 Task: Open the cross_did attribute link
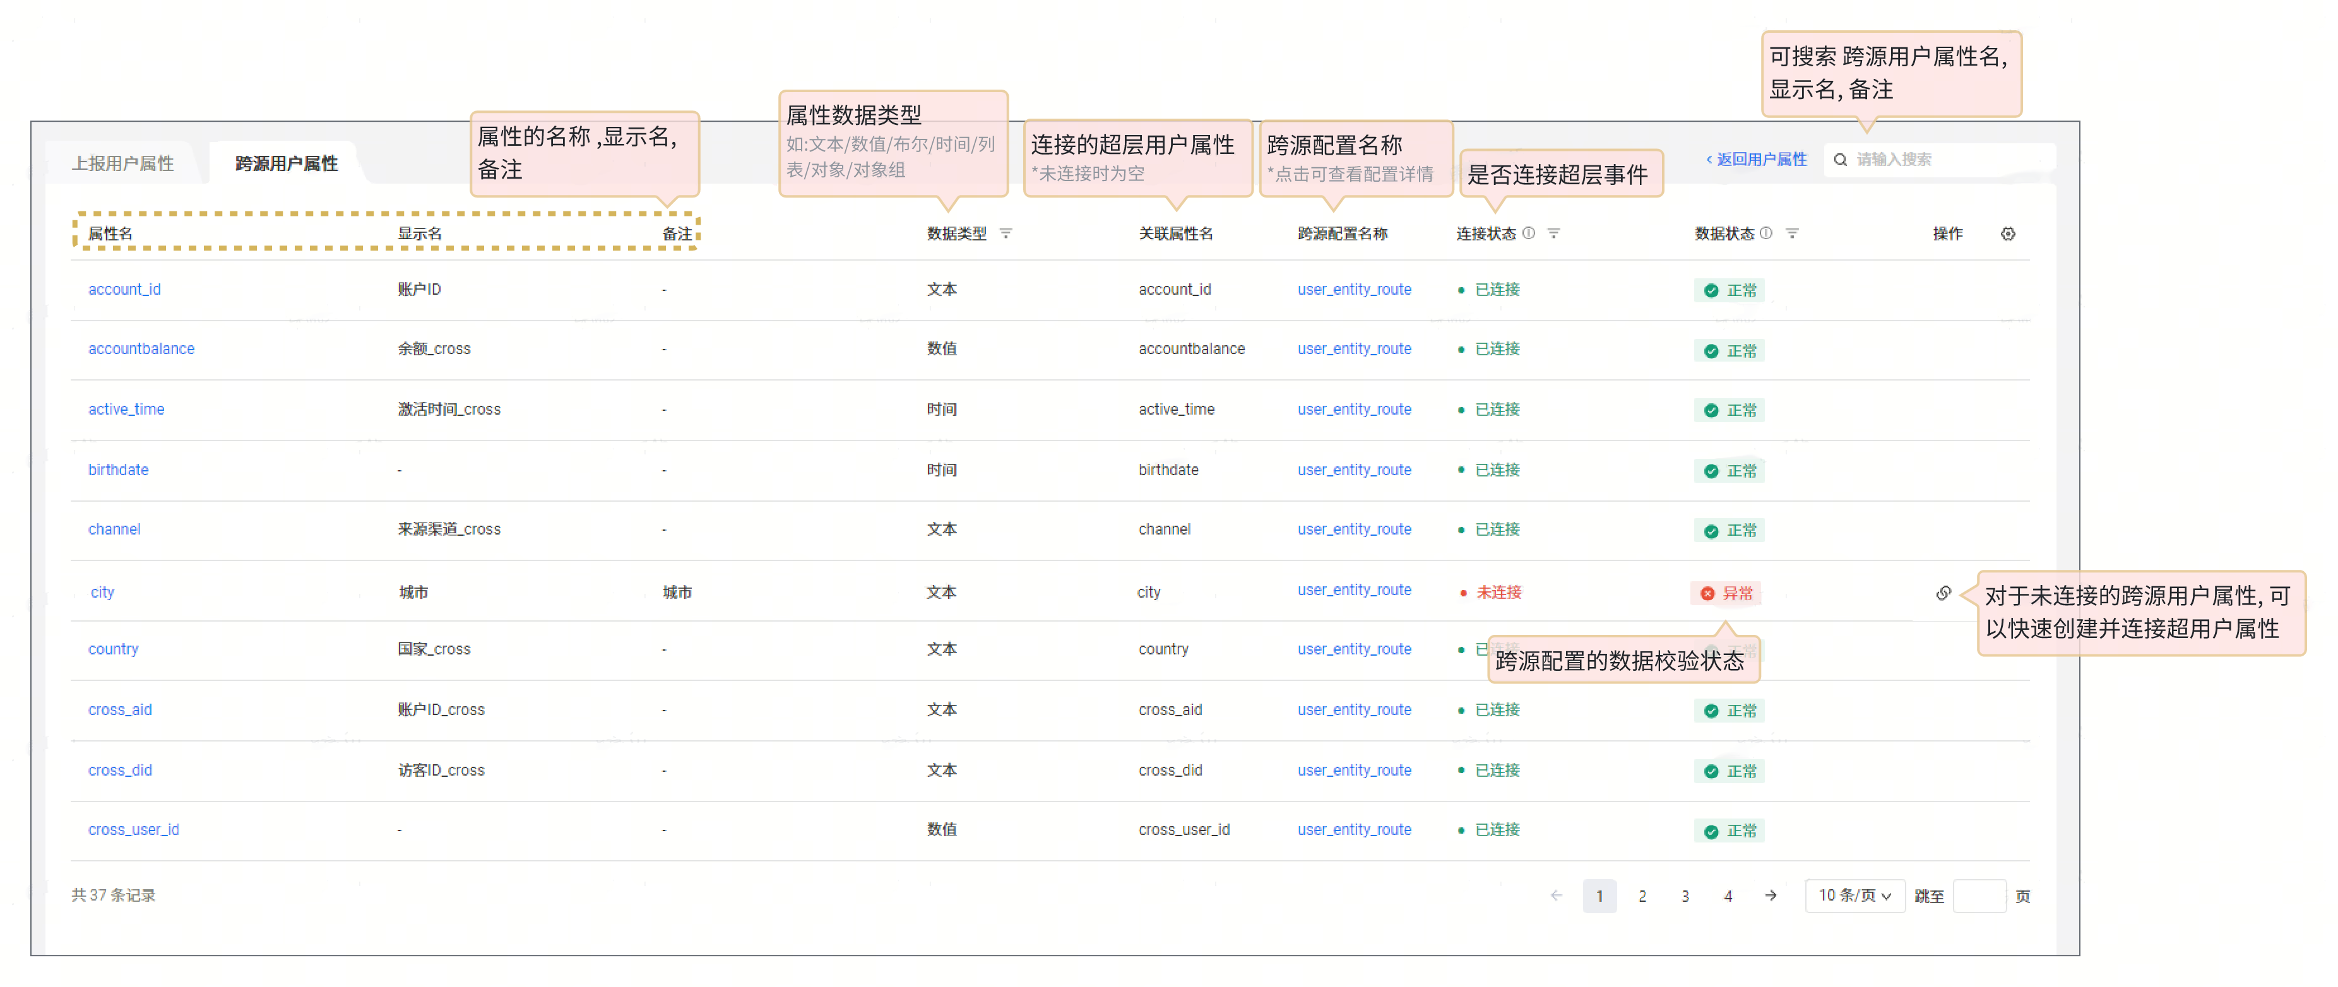(120, 771)
